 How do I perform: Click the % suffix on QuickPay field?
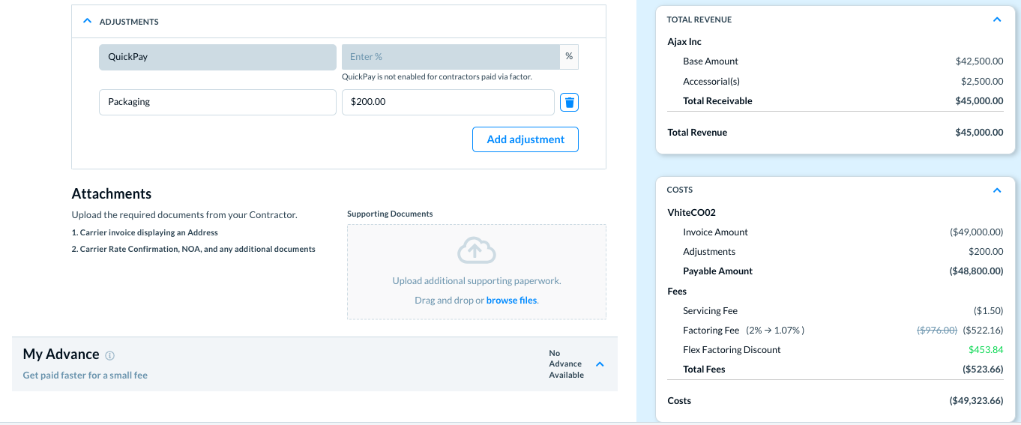569,57
